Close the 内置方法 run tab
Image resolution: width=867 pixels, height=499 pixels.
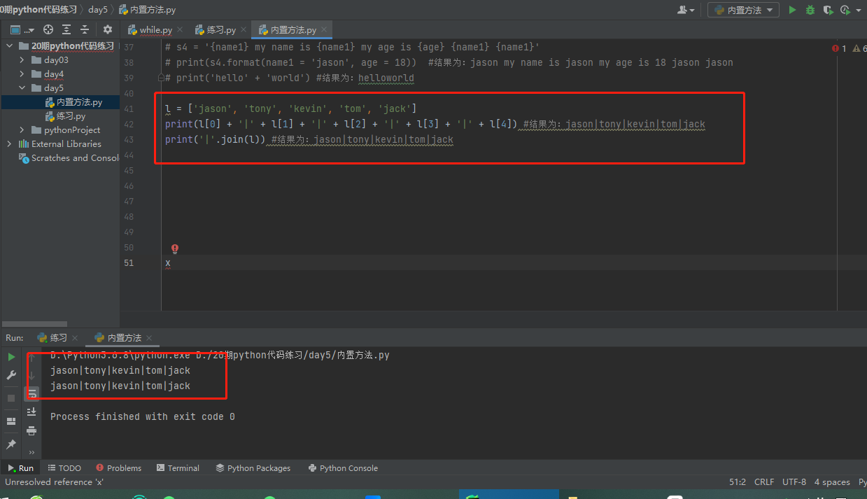click(x=149, y=338)
